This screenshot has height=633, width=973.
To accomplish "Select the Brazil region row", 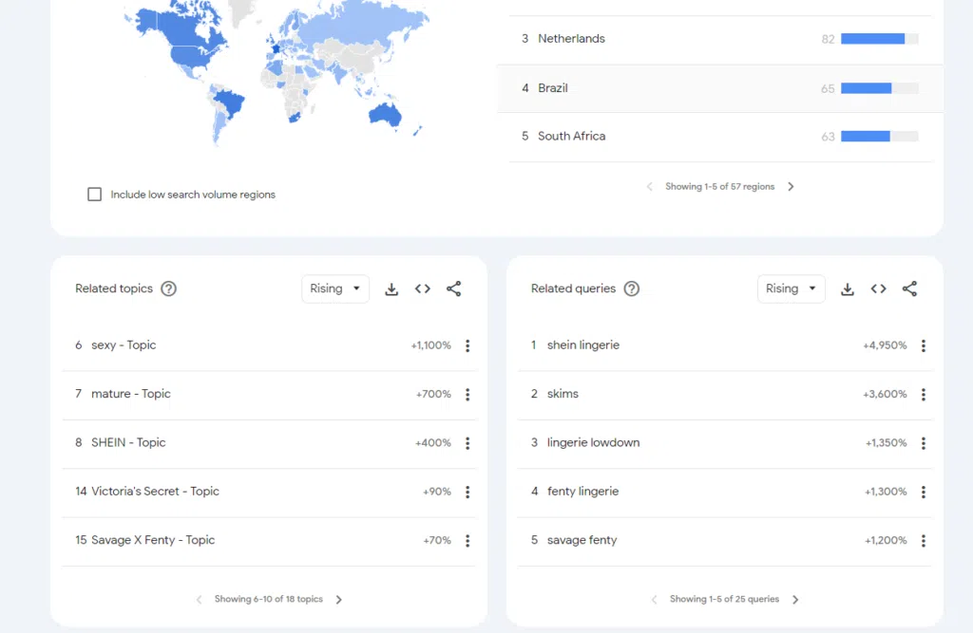I will [720, 88].
